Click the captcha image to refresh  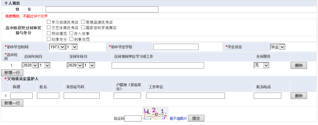click(x=155, y=114)
